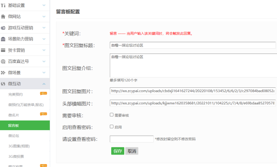Screen dimensions: 277x167
Task: Click the 基础设置 menu label
Action: pos(17,6)
